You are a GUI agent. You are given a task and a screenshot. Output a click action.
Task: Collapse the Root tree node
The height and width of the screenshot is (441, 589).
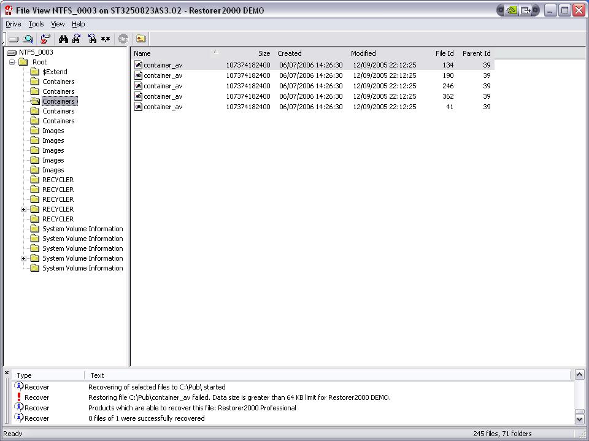tap(12, 62)
